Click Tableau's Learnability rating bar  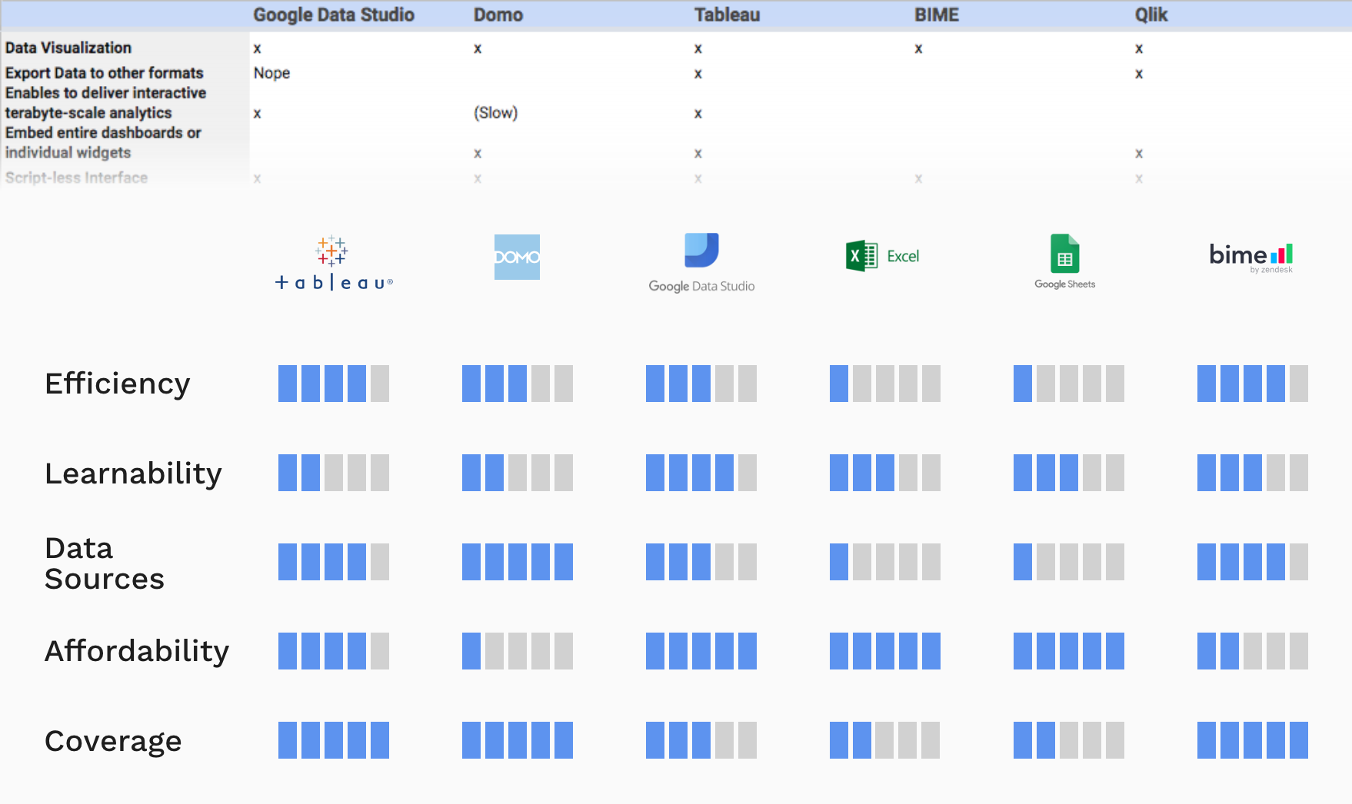334,473
